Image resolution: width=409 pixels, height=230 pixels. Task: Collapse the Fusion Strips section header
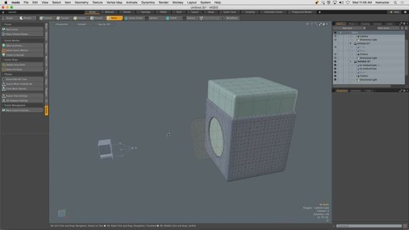point(22,59)
